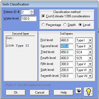Open the Fifth level Type V dropdown
Image resolution: width=99 pixels, height=99 pixels.
[x=90, y=64]
